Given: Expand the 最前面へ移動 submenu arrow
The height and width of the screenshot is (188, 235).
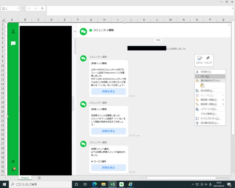Looking at the screenshot, I should 223,100.
